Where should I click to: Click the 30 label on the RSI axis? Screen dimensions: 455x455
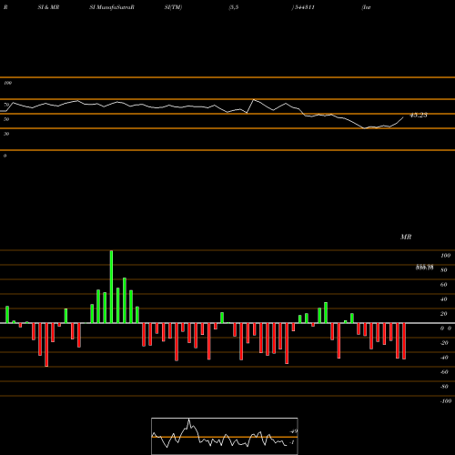(x=6, y=134)
